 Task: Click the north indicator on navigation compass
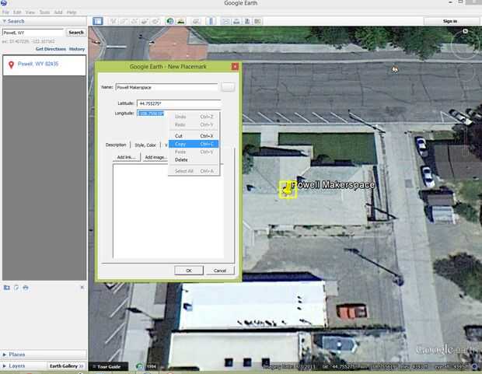tap(465, 31)
